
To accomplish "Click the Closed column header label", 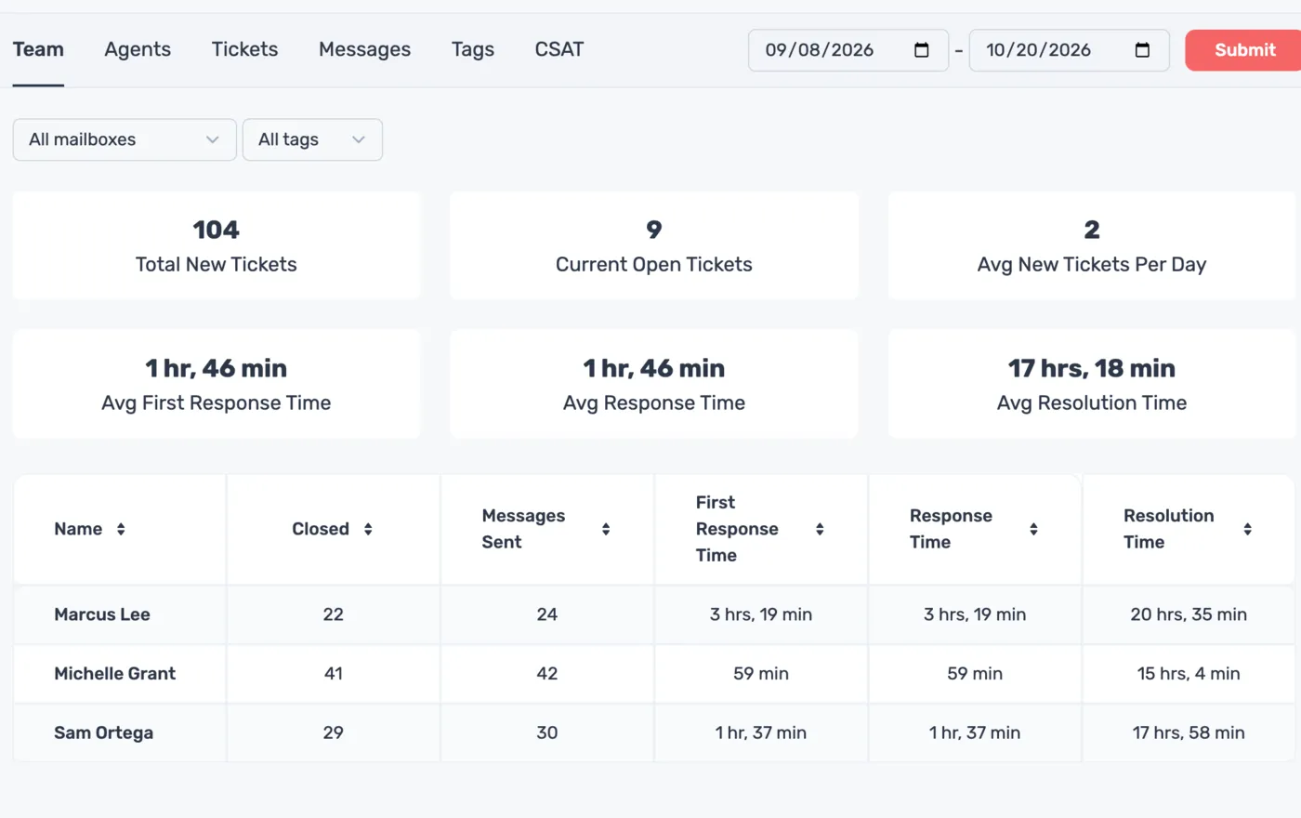I will coord(321,529).
